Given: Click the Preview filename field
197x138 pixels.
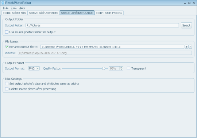Looking at the screenshot, I should [x=105, y=53].
